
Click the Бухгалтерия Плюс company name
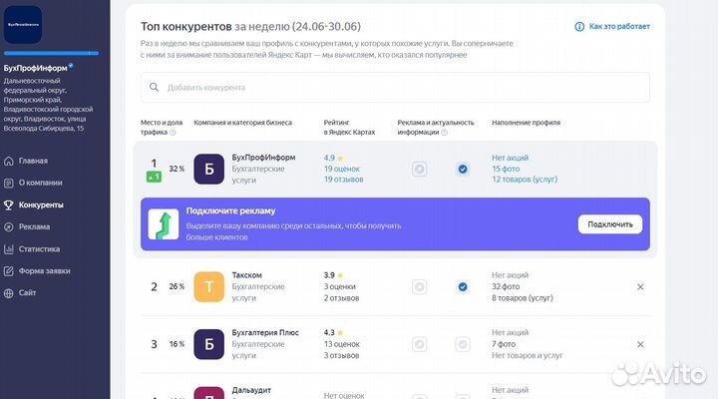point(265,332)
